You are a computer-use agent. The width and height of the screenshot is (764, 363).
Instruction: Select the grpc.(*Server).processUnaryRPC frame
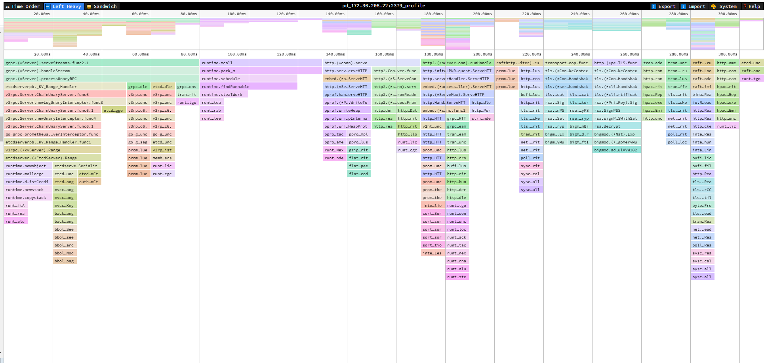point(102,78)
